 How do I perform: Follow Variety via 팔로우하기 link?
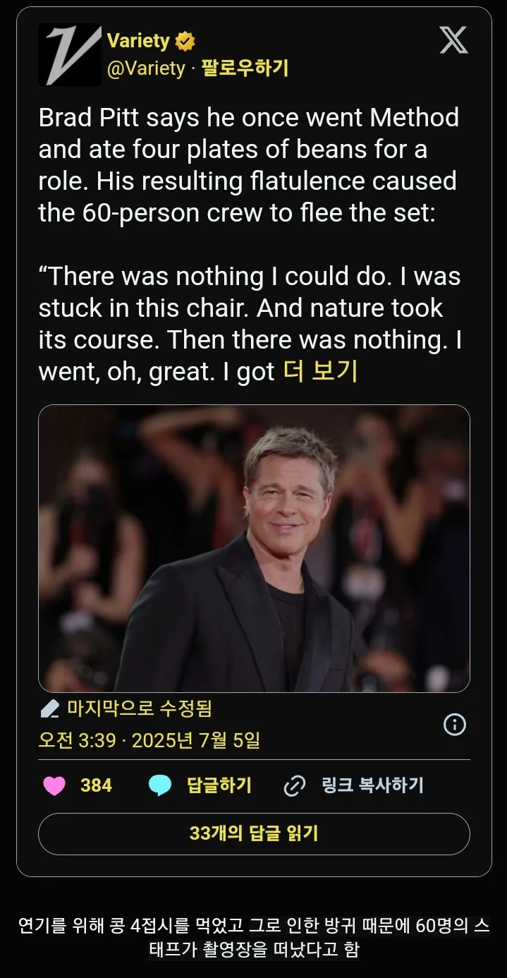pos(245,68)
